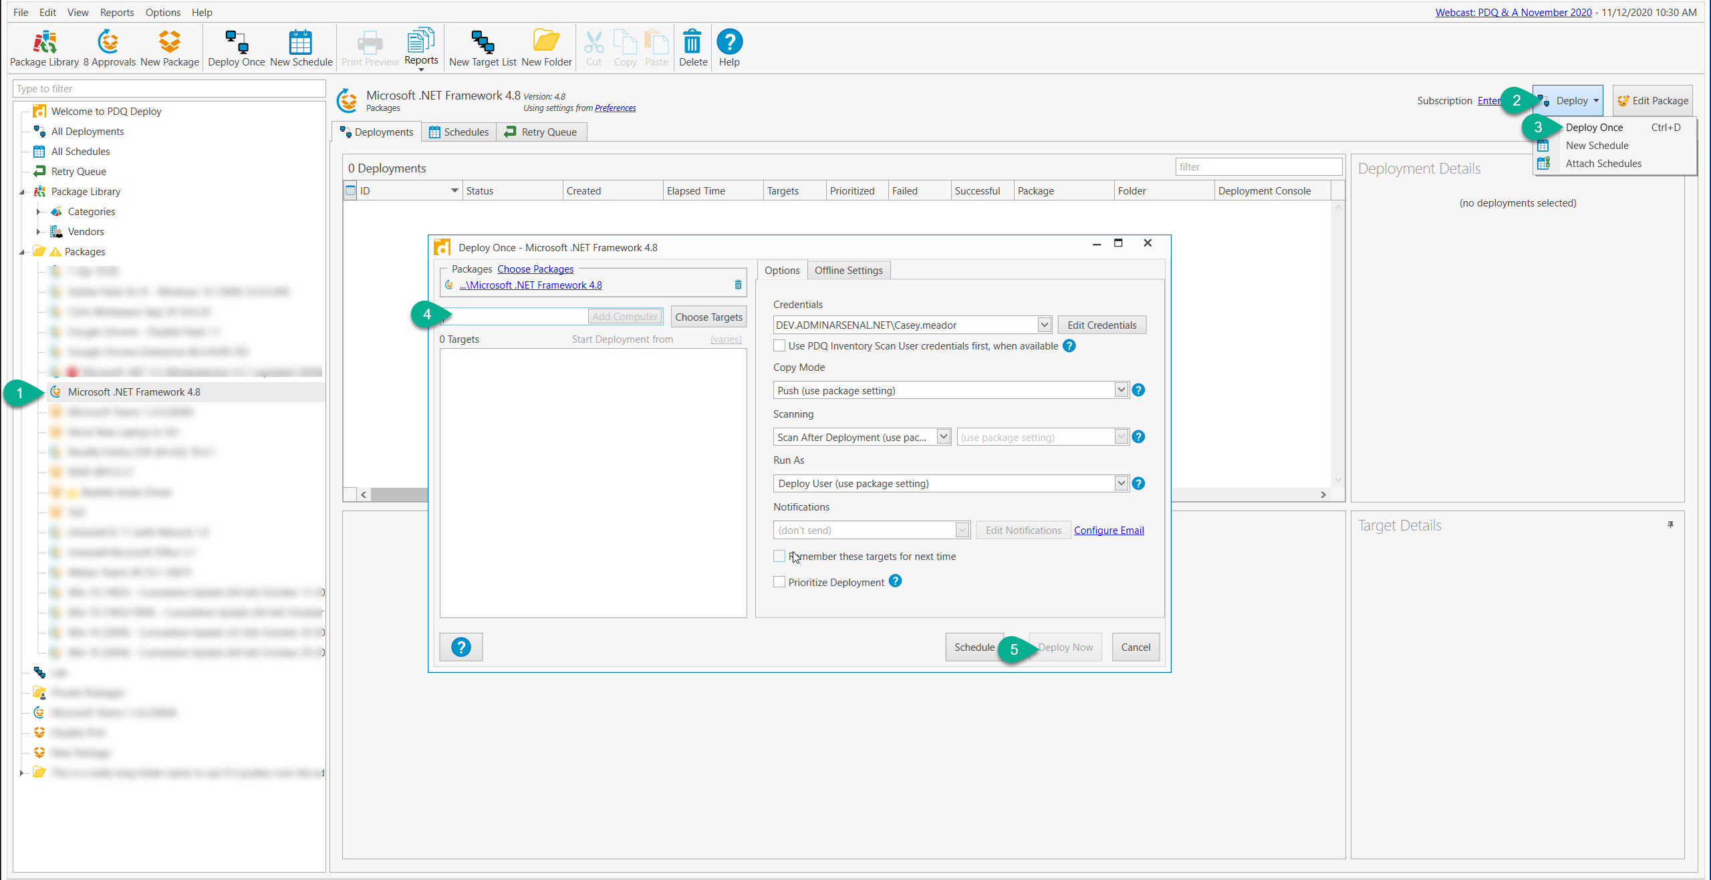Open the Configure Email link
The image size is (1711, 880).
point(1109,531)
